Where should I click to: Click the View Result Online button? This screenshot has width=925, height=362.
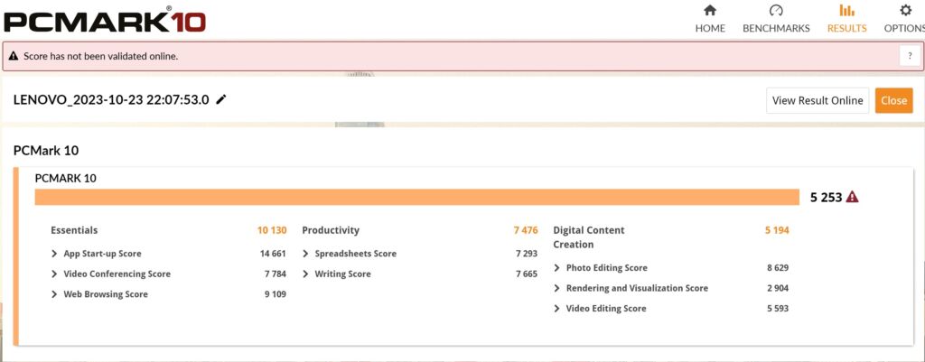click(818, 100)
